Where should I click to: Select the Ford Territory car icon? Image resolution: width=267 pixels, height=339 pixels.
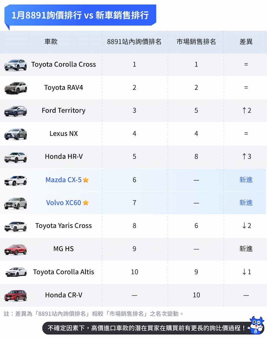coord(15,111)
